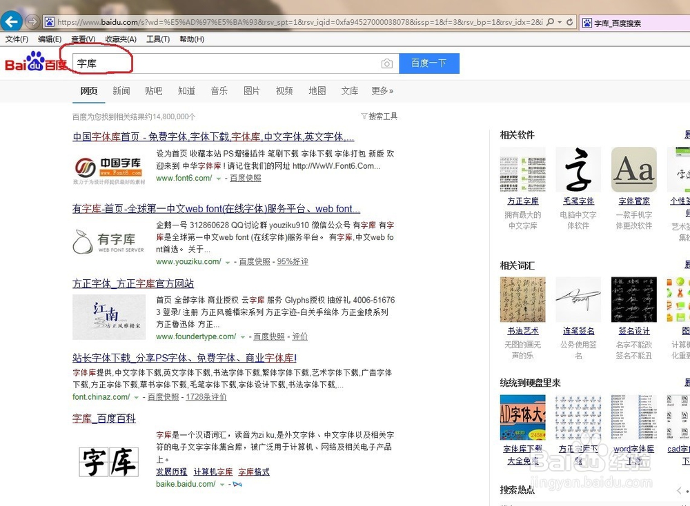Expand dropdown arrow next to www.font6.com
The height and width of the screenshot is (506, 690).
[x=219, y=179]
